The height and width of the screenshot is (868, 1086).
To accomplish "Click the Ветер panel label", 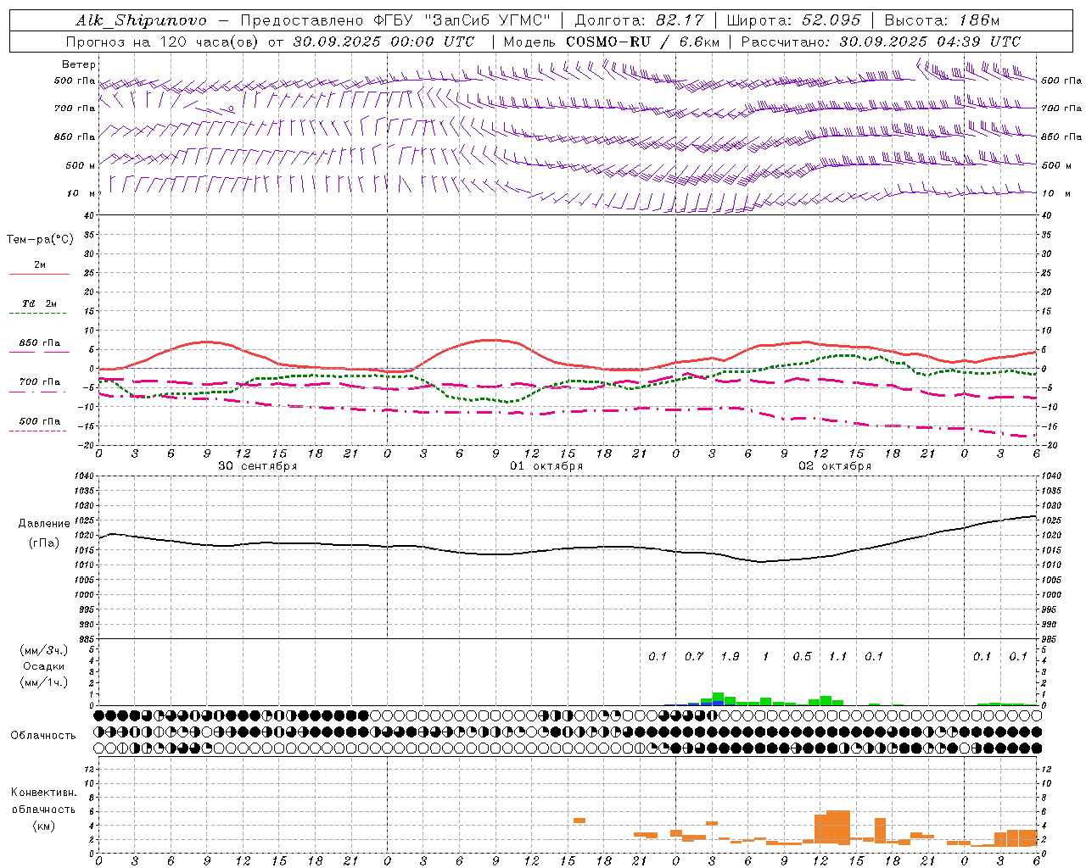I will click(79, 64).
